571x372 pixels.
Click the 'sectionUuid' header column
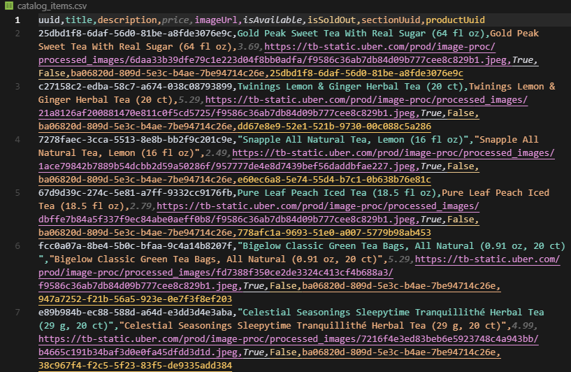click(x=391, y=20)
